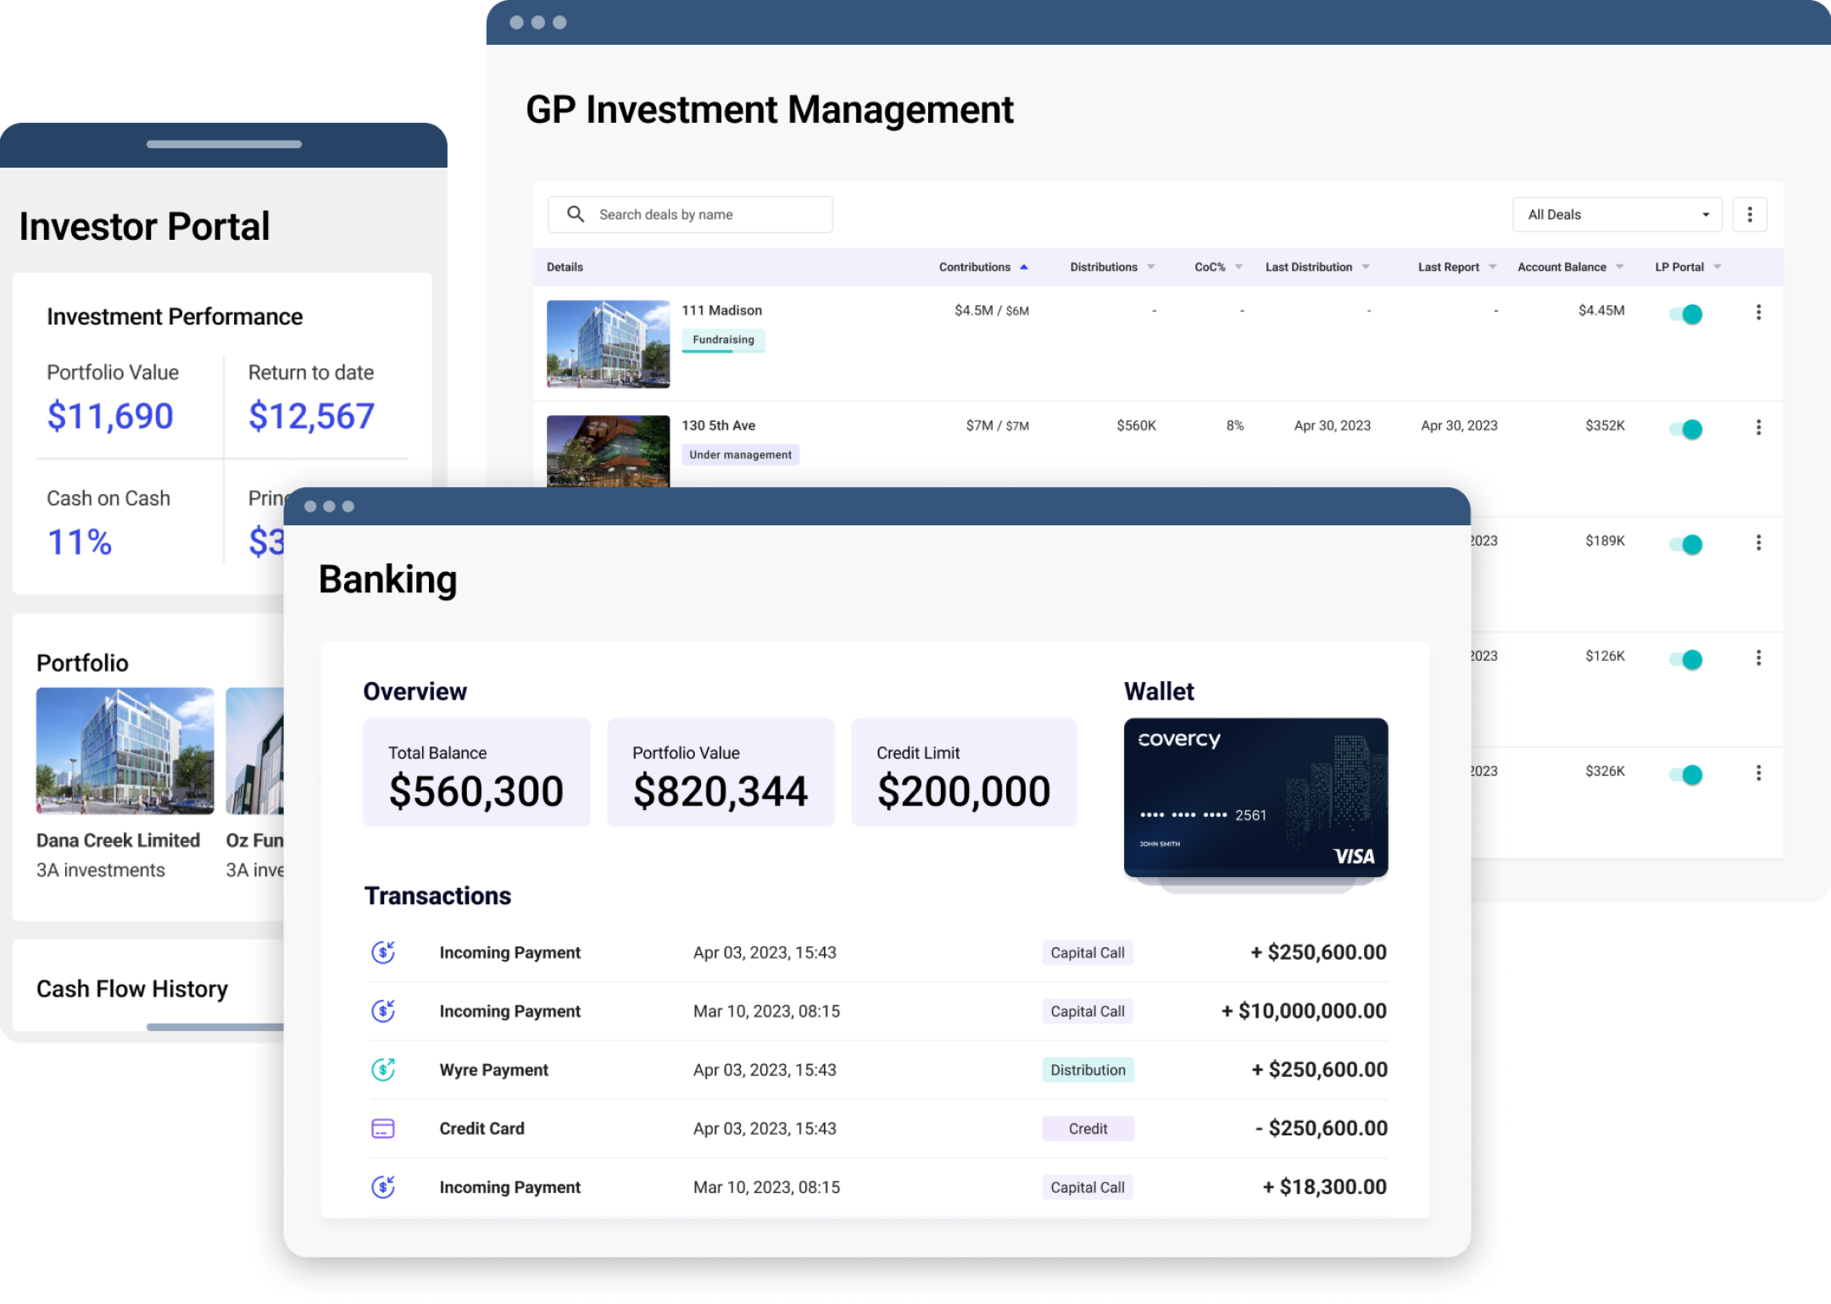Click the incoming payment transaction icon
The height and width of the screenshot is (1304, 1831).
[382, 952]
